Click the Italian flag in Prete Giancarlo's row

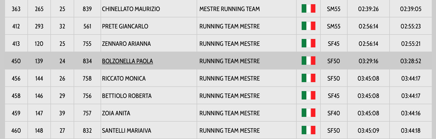(308, 26)
